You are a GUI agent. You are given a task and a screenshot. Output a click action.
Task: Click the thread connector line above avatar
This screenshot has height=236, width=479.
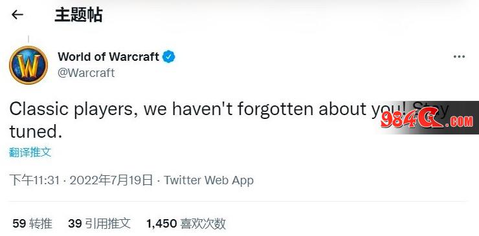(28, 39)
